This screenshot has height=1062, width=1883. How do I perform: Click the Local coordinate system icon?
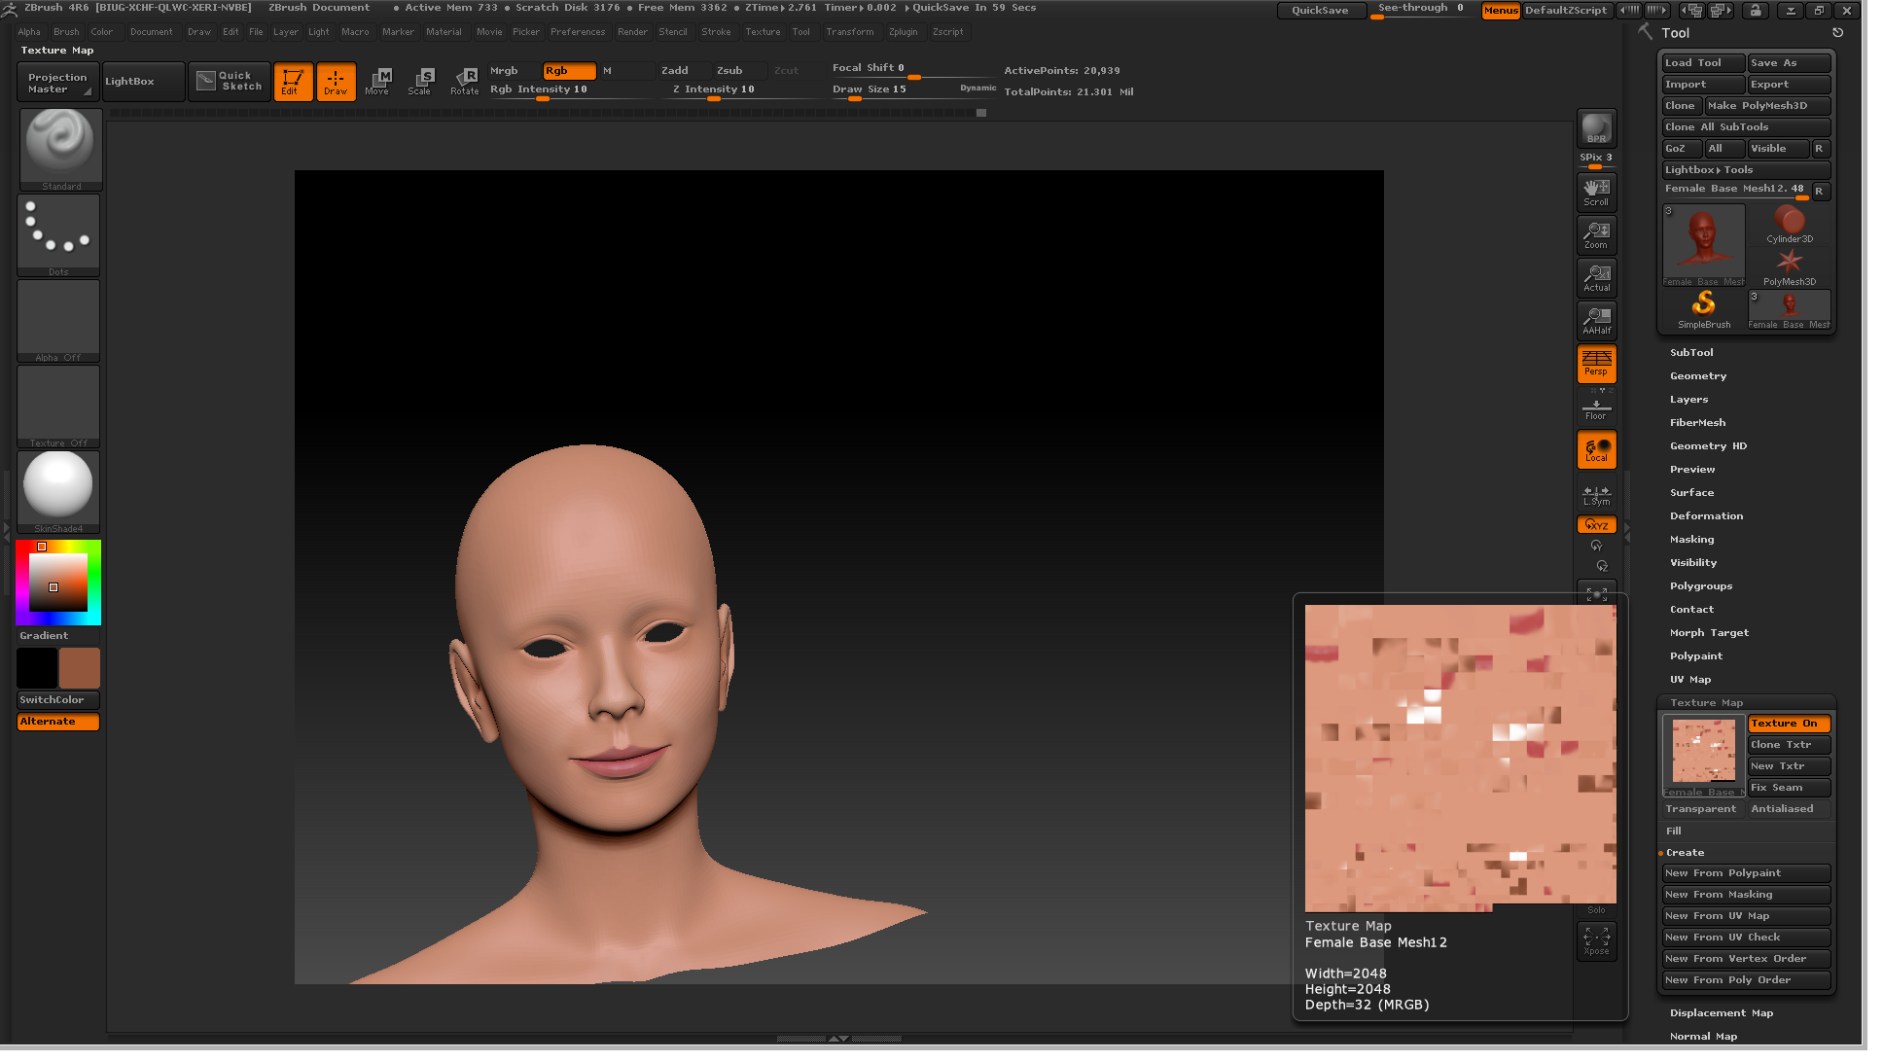(1596, 450)
